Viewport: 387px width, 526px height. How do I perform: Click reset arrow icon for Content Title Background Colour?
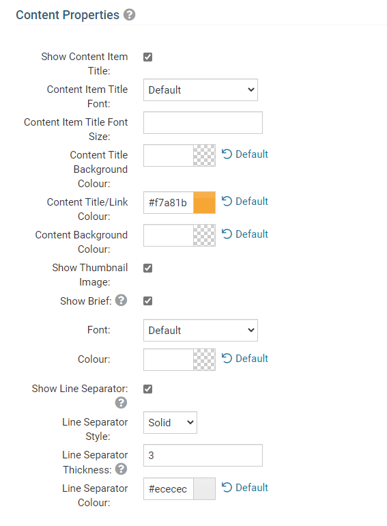click(x=227, y=154)
